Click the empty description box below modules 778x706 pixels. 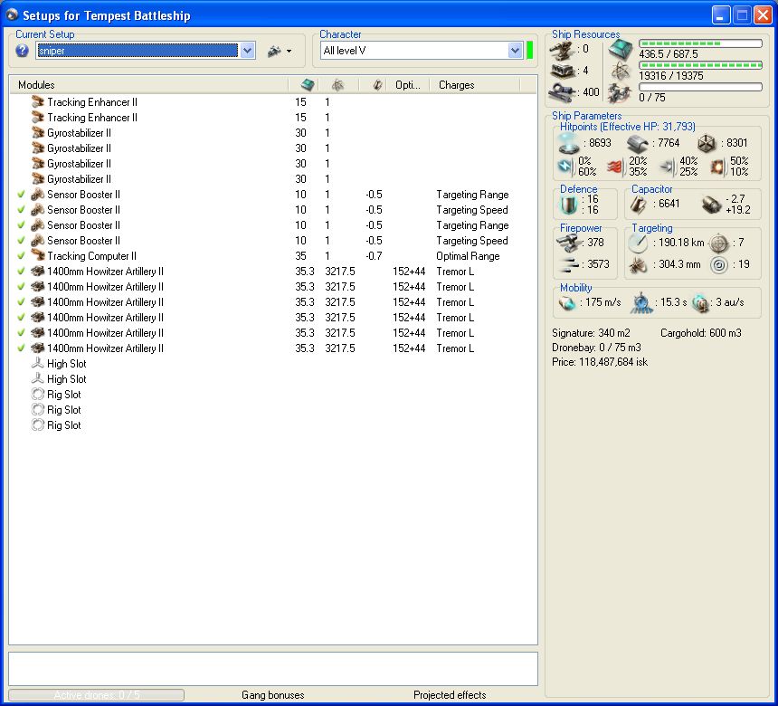coord(273,669)
